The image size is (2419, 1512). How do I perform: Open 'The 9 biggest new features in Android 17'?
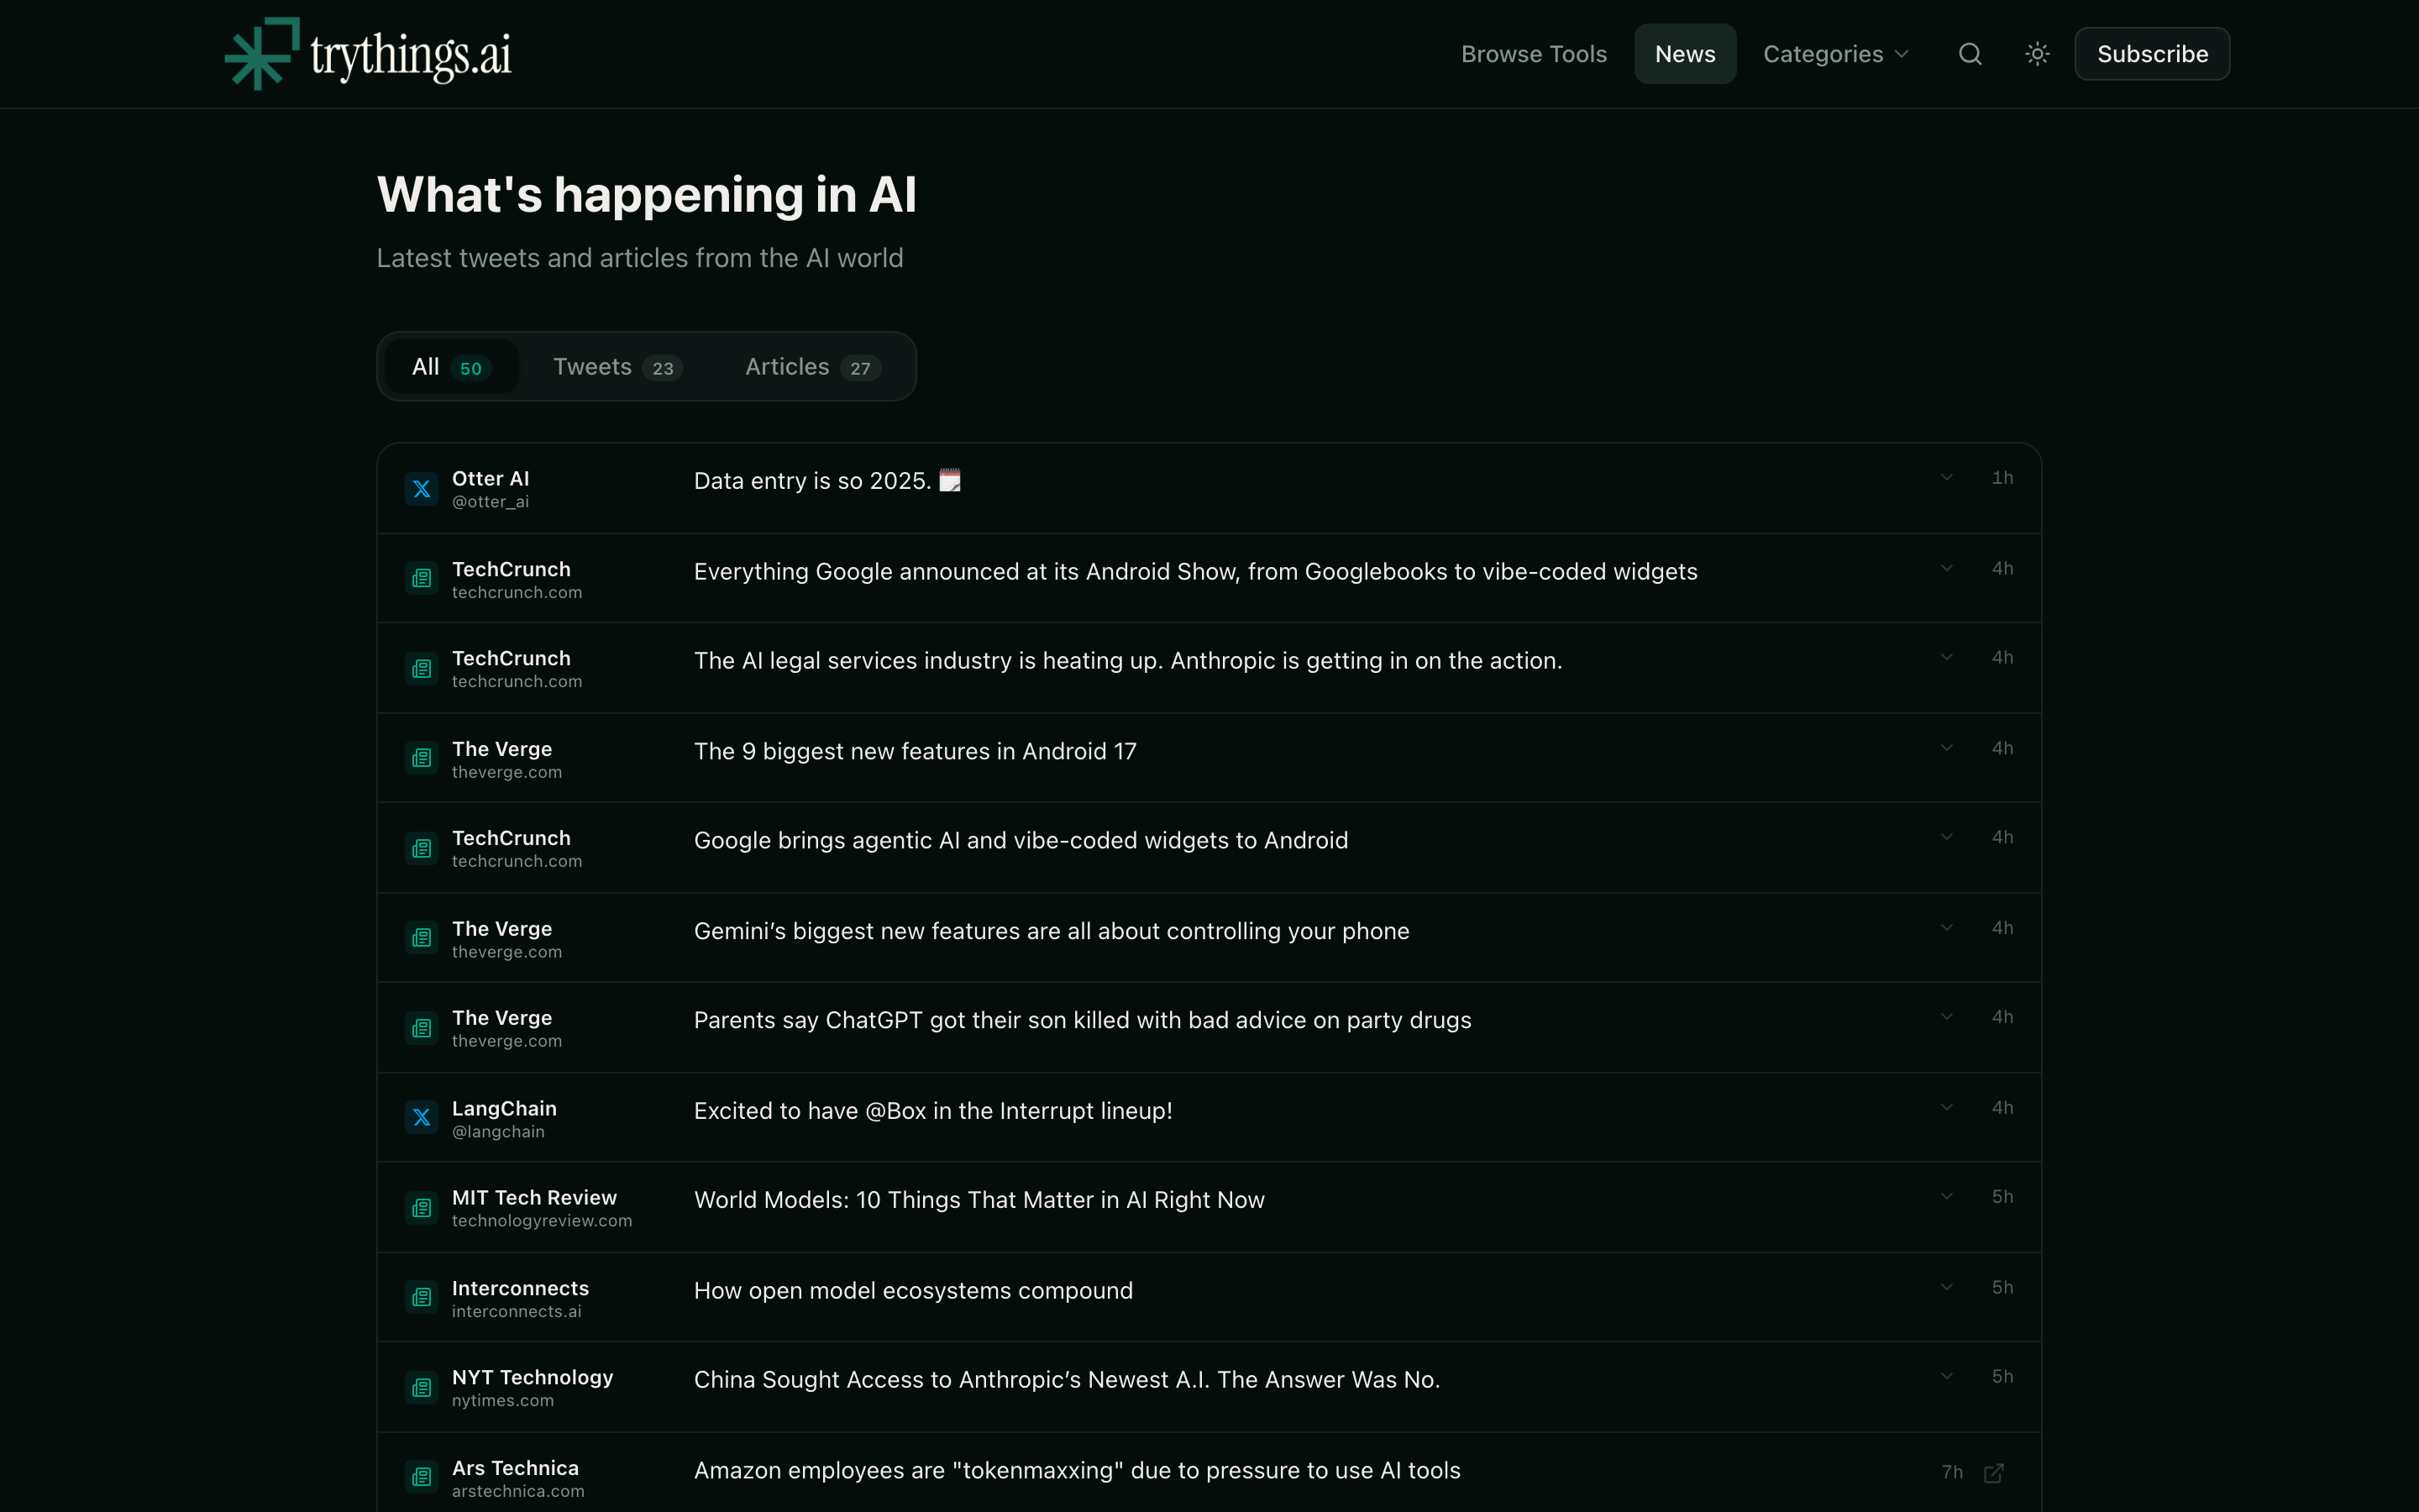tap(915, 752)
